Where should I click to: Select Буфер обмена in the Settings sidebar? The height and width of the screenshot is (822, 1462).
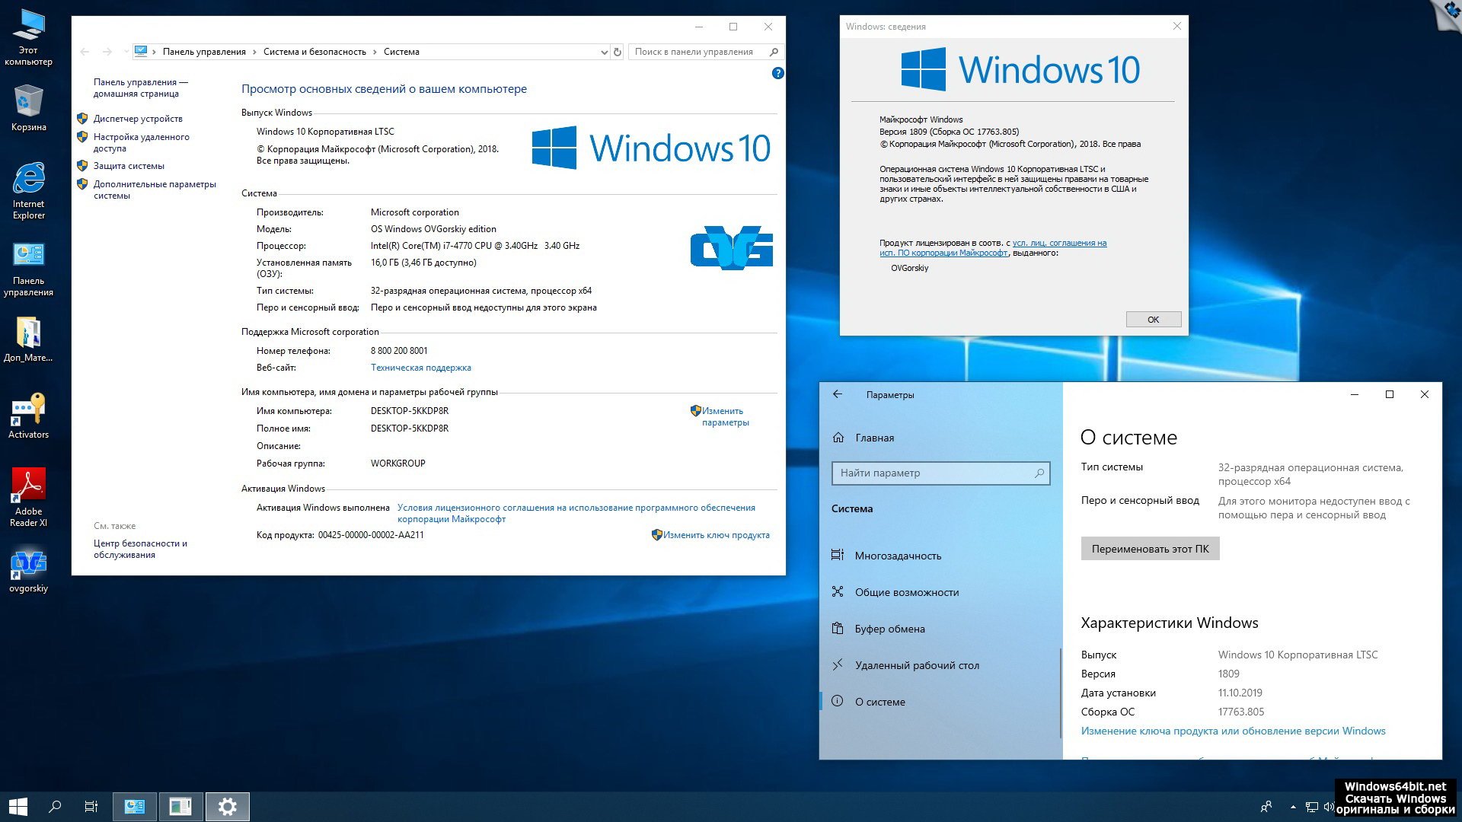889,629
